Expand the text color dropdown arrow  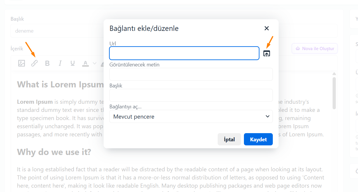click(x=95, y=63)
